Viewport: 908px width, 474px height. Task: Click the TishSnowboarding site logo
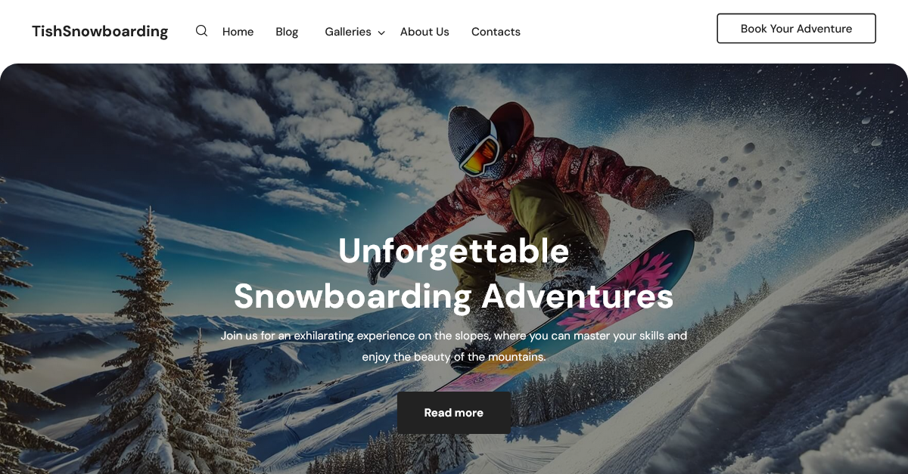100,31
